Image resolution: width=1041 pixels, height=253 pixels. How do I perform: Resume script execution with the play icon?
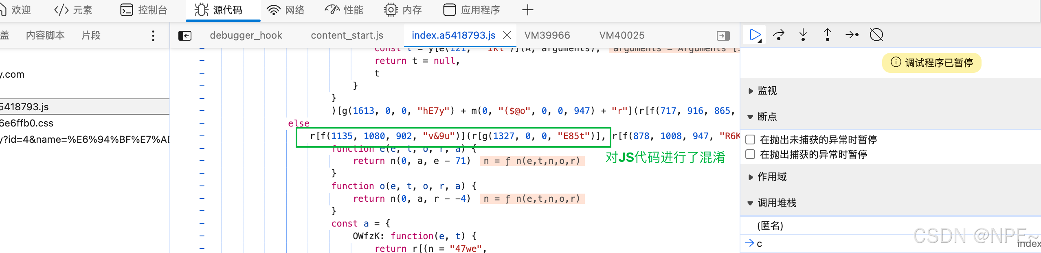click(755, 35)
